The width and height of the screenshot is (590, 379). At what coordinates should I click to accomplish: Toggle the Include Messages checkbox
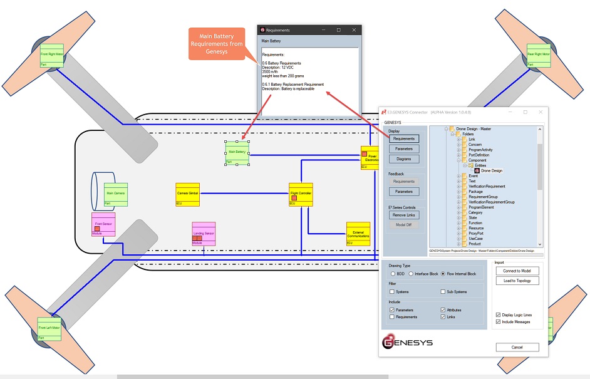coord(498,322)
